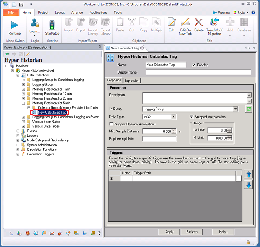The image size is (260, 247).
Task: Expand the Calculation Triggers tree node
Action: (x=18, y=154)
